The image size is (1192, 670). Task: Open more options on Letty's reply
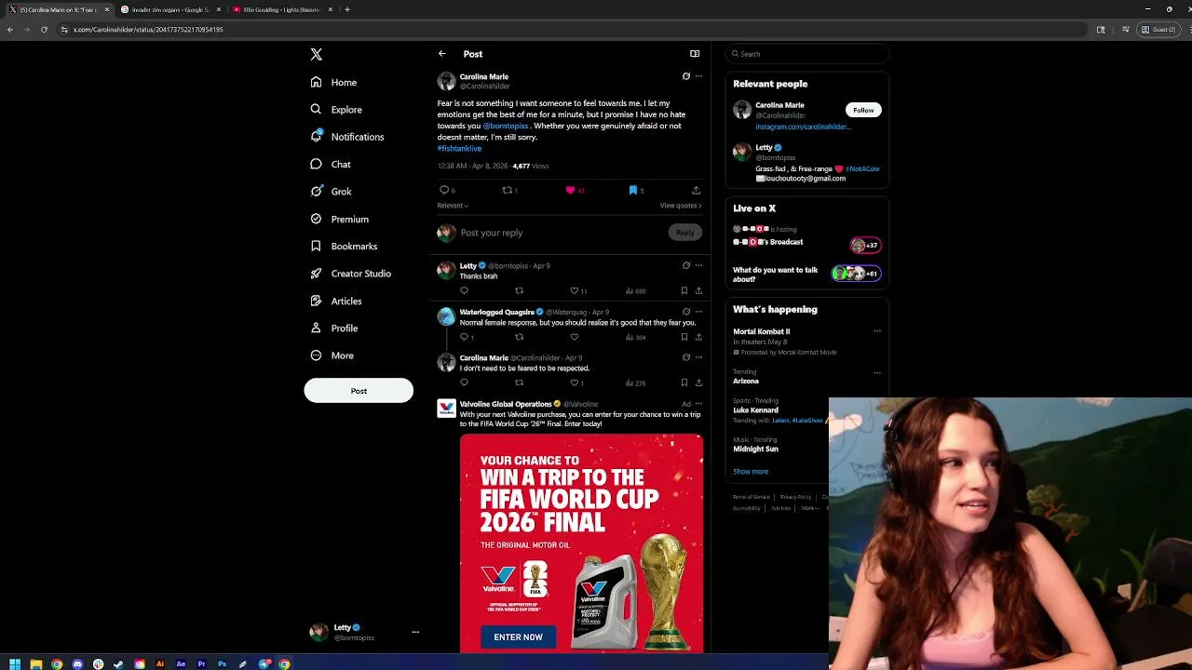click(698, 265)
